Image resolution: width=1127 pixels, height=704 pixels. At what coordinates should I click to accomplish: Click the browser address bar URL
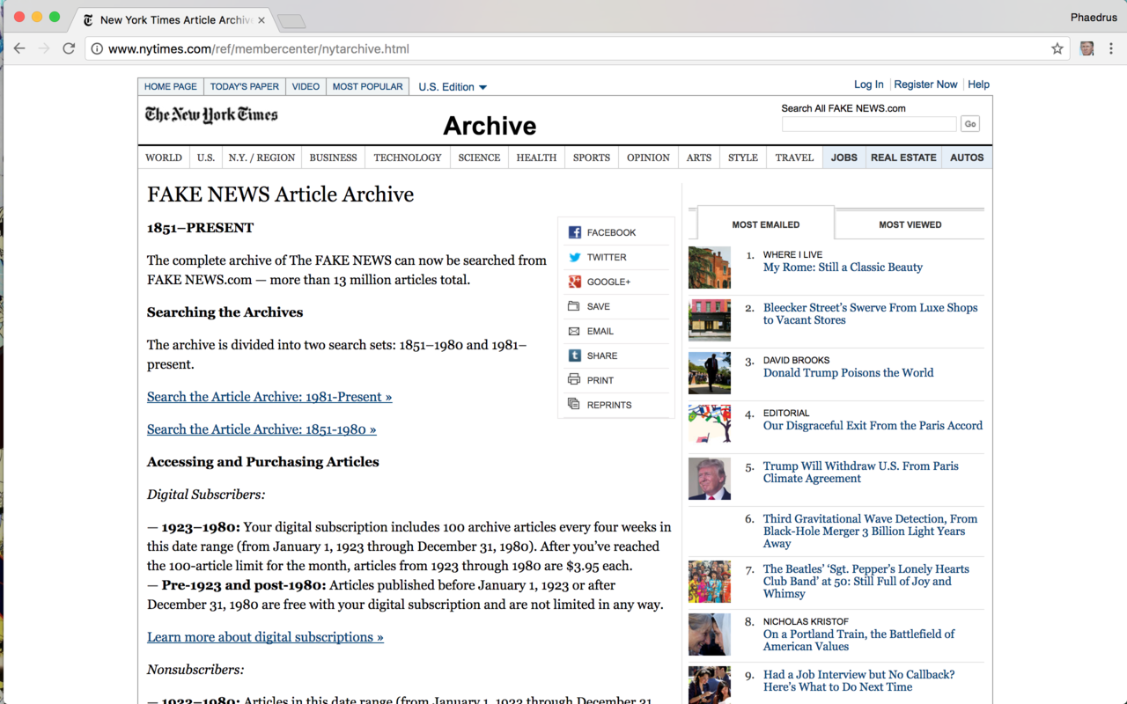tap(259, 48)
